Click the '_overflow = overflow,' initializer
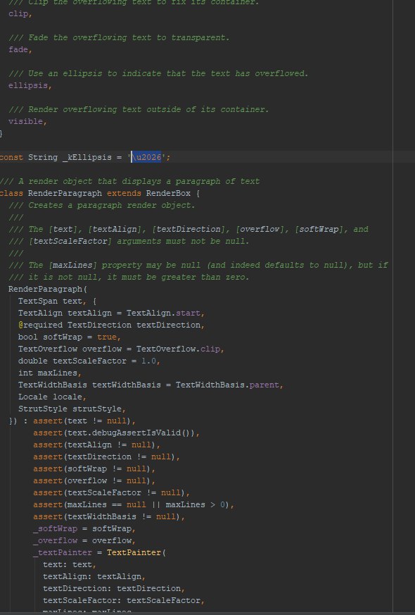Viewport: 415px width, 615px height. click(x=84, y=540)
